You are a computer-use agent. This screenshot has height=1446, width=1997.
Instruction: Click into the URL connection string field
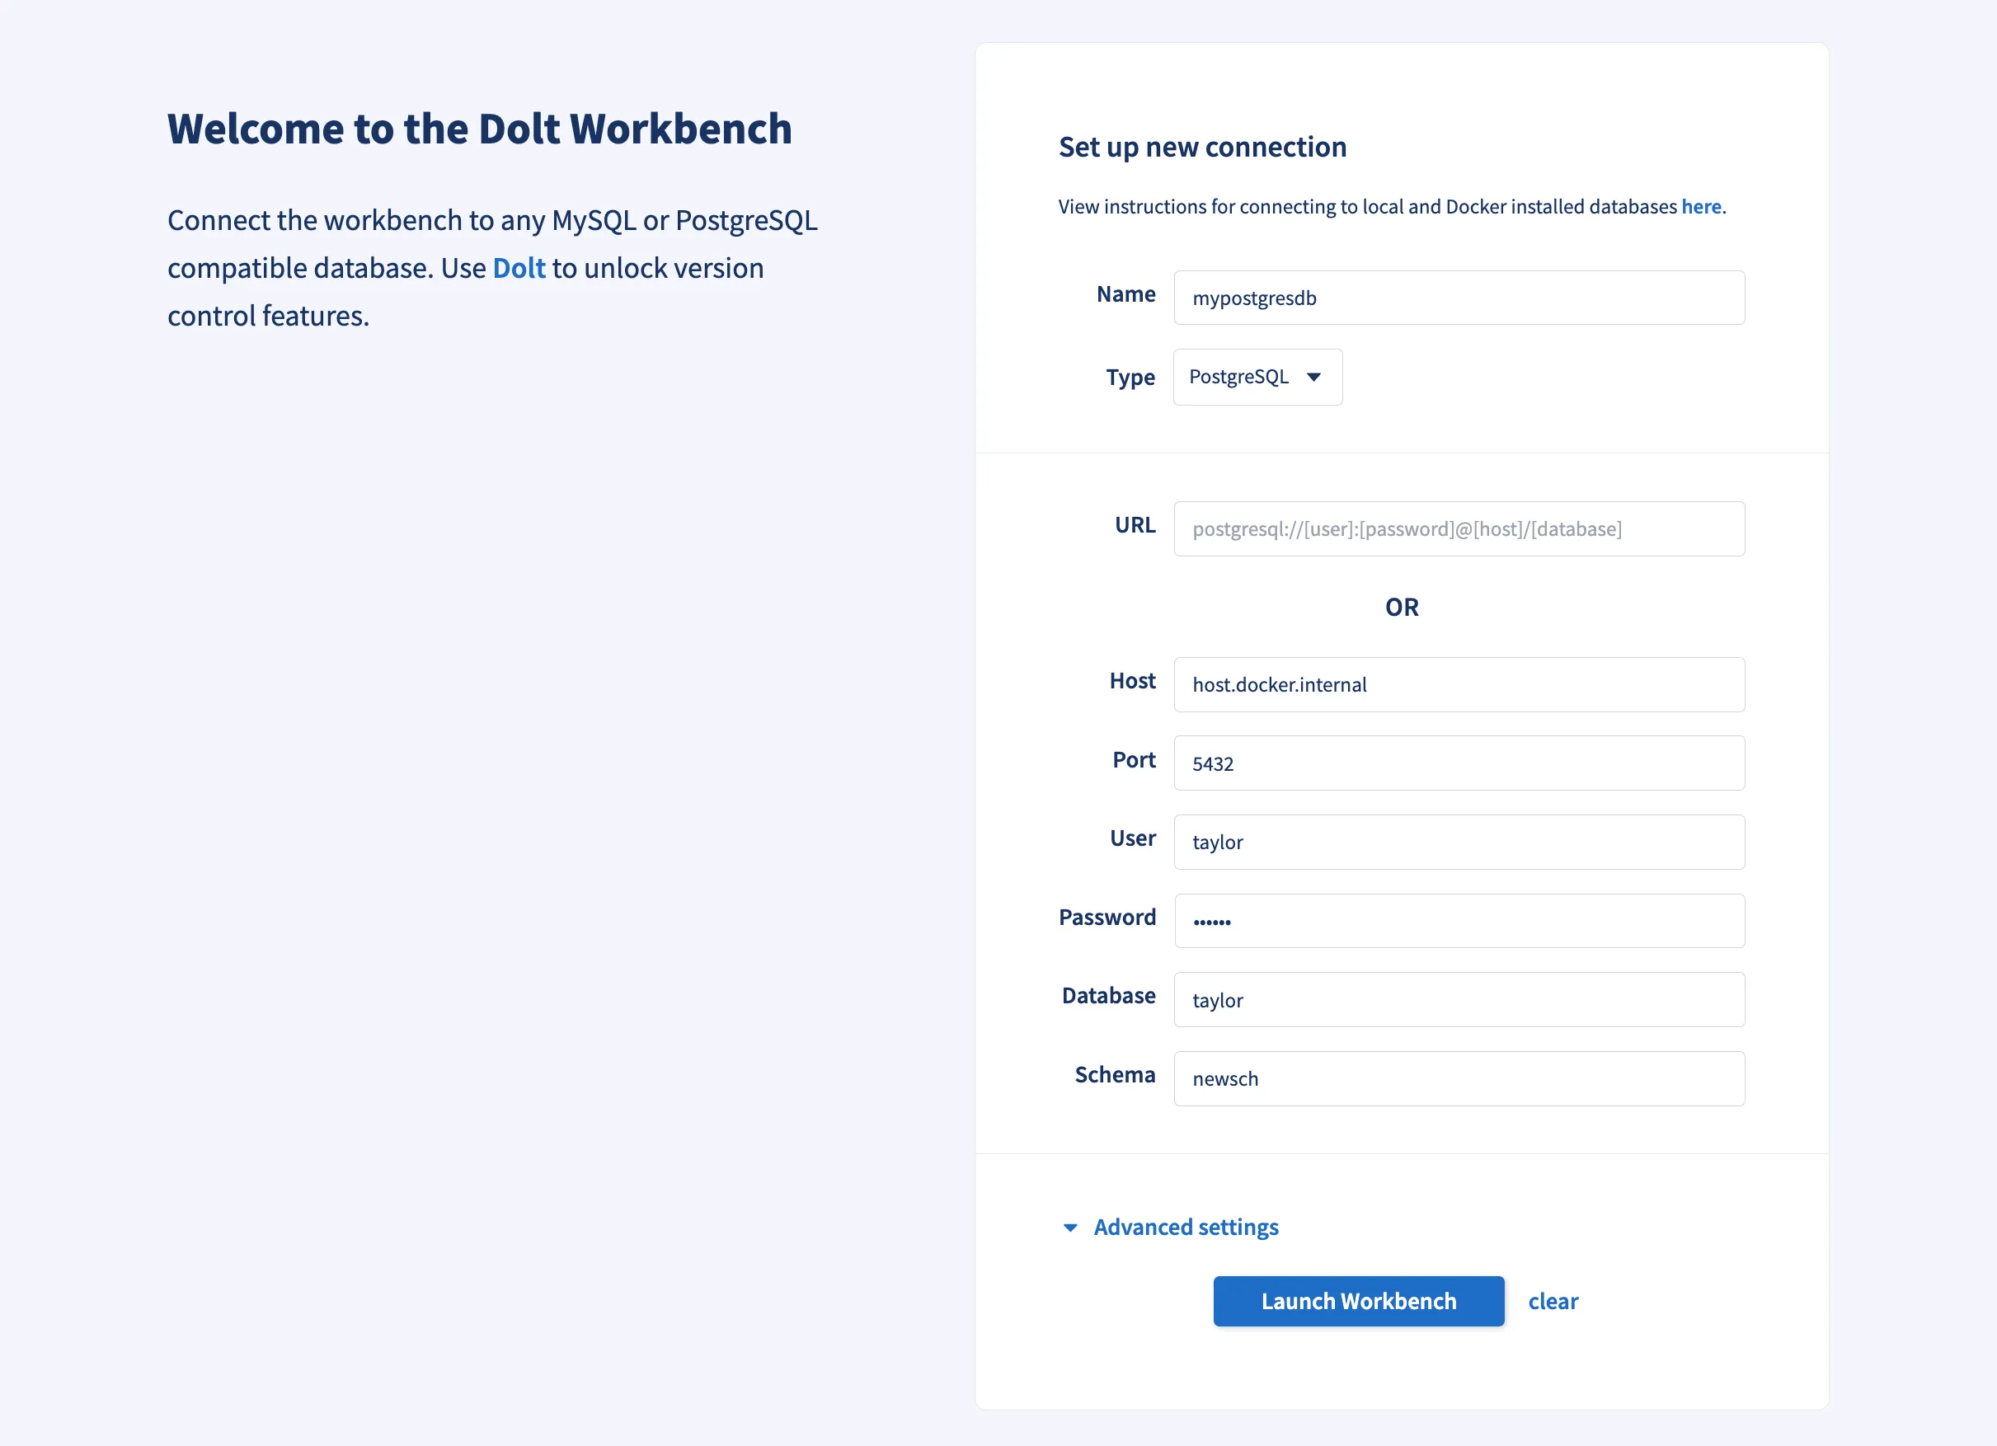1458,528
